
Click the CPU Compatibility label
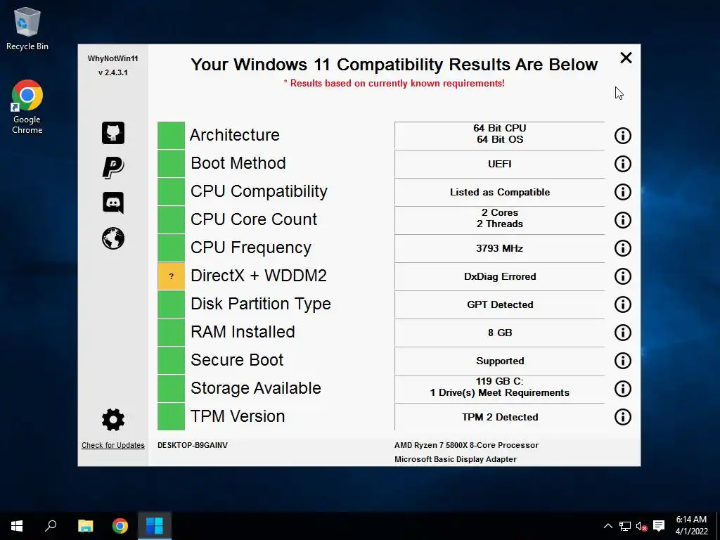coord(259,191)
